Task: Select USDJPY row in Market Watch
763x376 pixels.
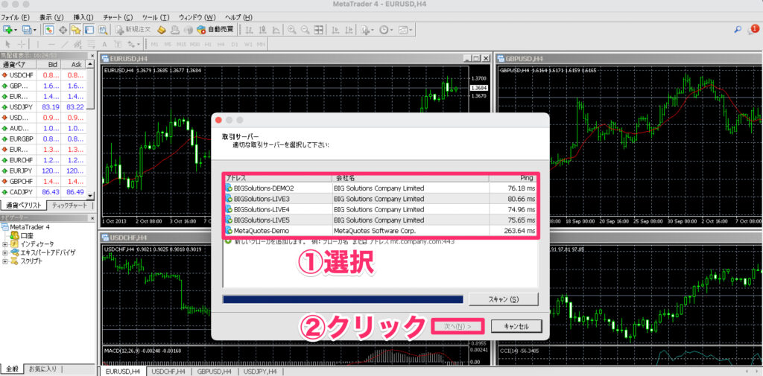Action: click(x=42, y=107)
